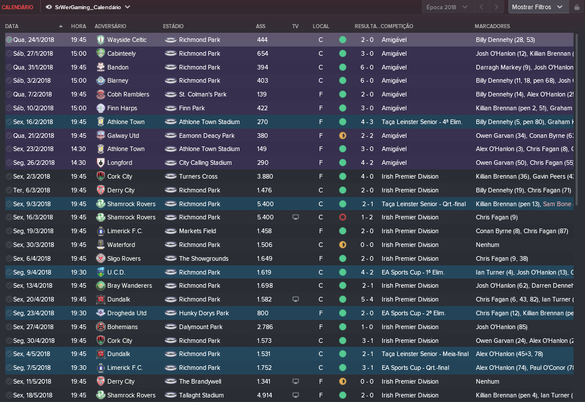
Task: Select the CALENDÁRIO tab
Action: [18, 7]
